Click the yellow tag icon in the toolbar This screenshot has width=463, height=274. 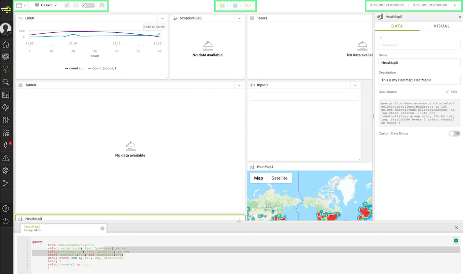(x=248, y=5)
